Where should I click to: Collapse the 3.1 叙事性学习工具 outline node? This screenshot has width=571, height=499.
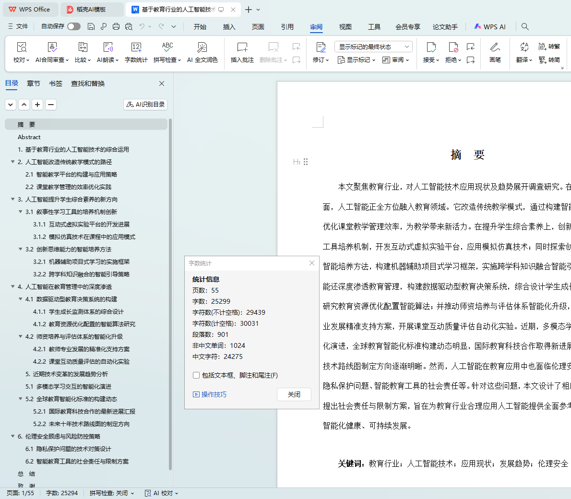pos(21,212)
